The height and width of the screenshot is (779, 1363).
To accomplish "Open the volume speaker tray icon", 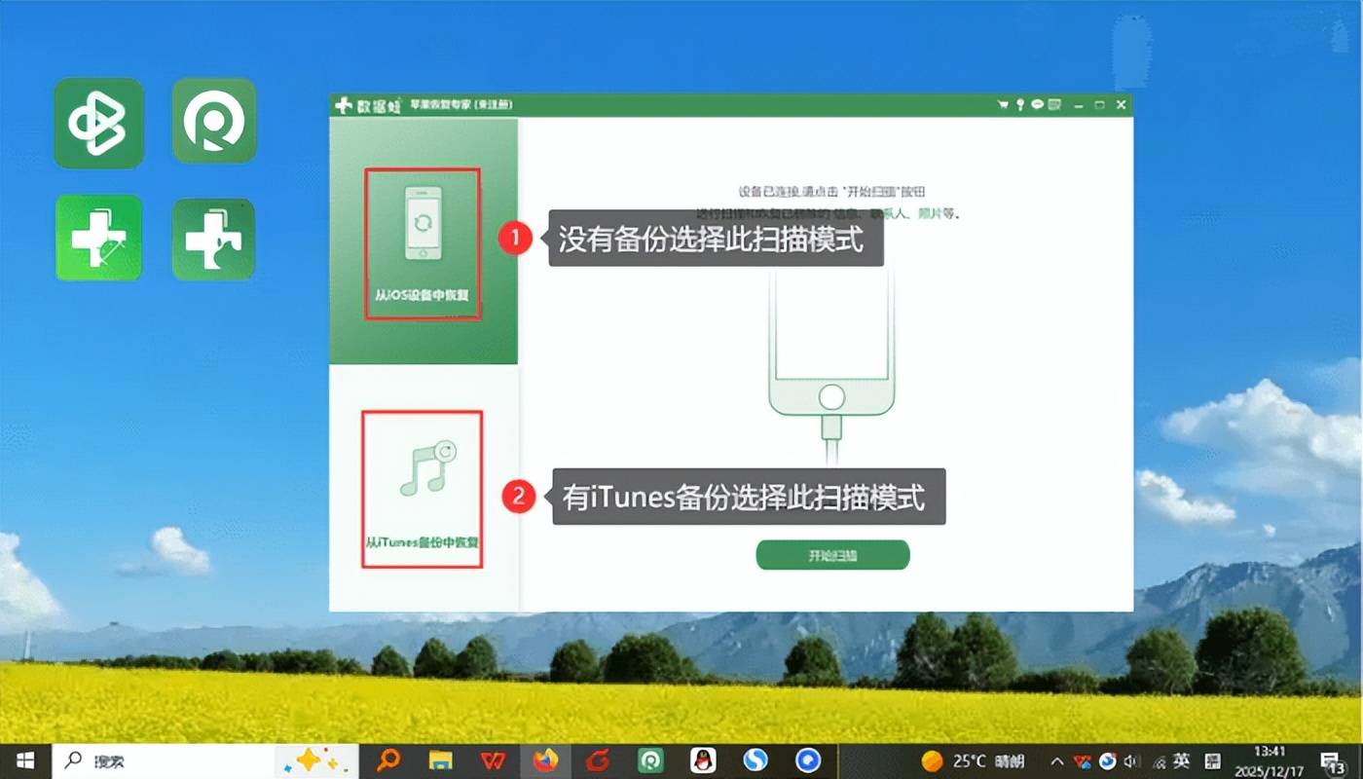I will click(x=1132, y=760).
